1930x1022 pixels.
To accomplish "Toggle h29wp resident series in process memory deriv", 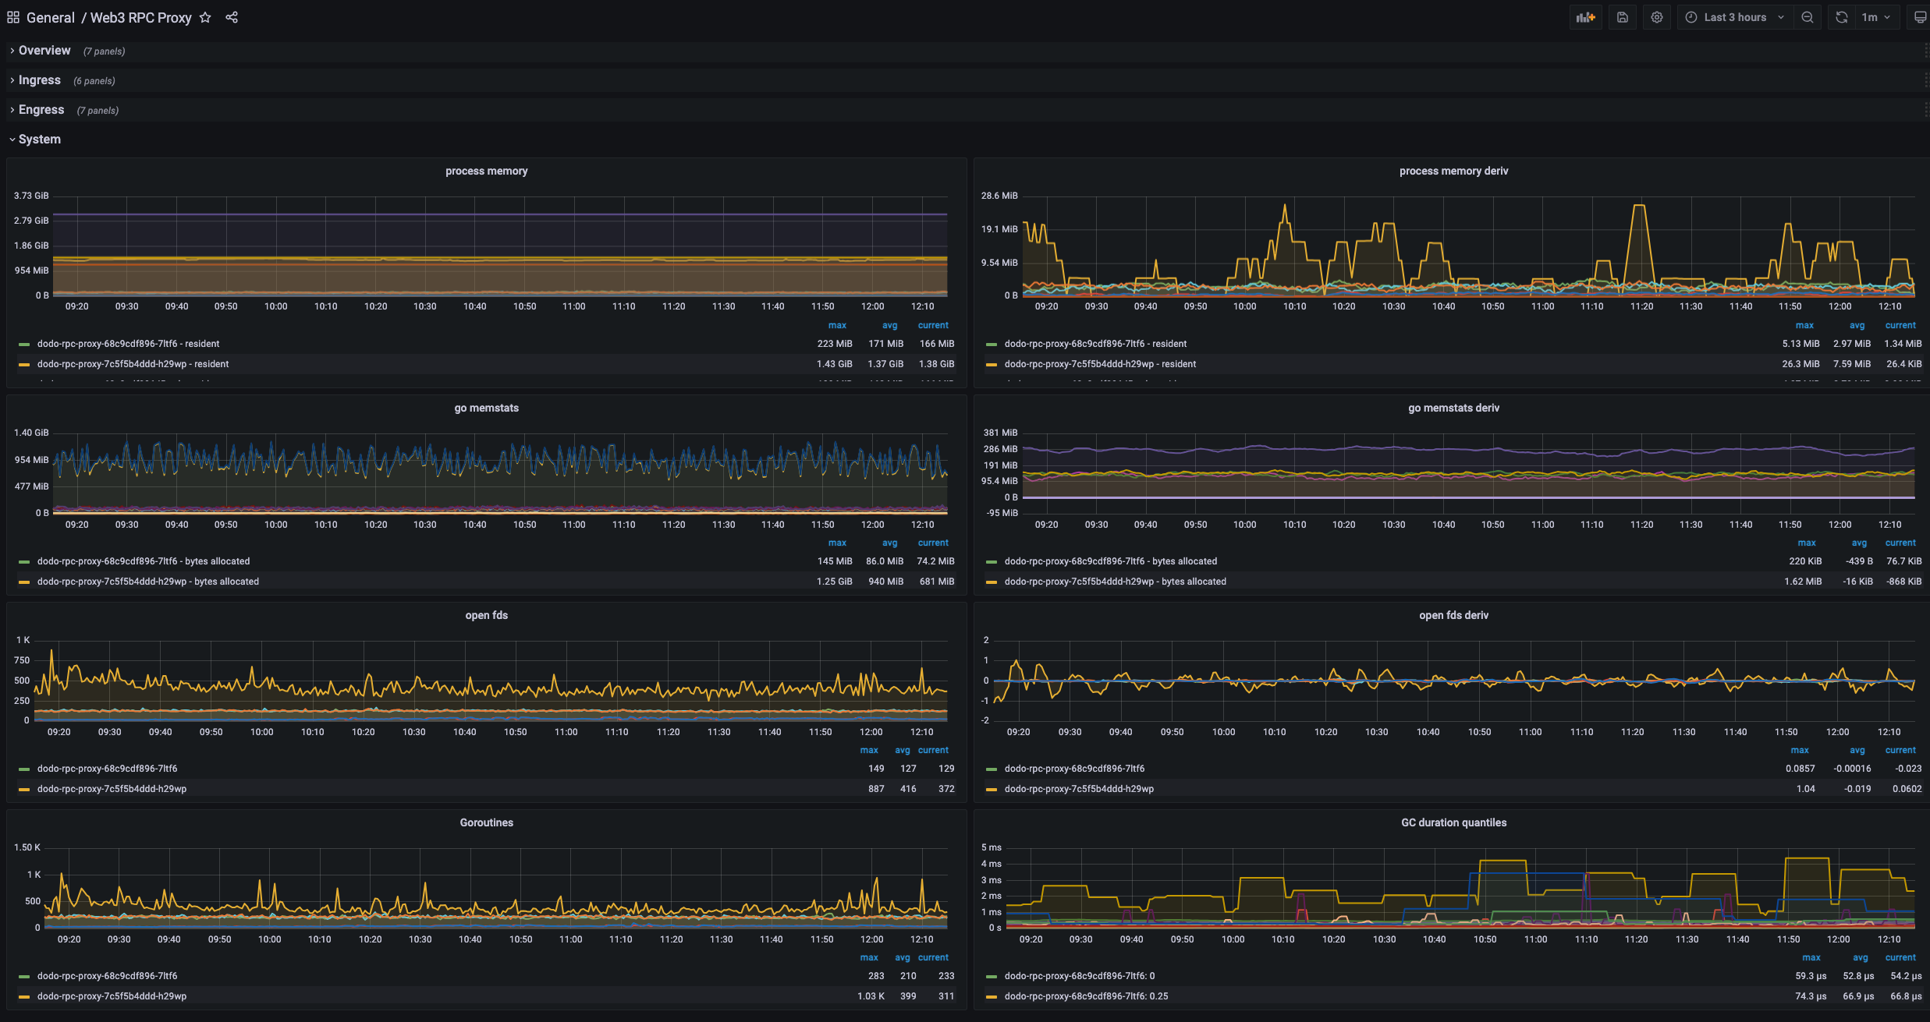I will [1100, 364].
